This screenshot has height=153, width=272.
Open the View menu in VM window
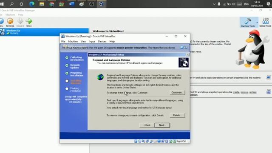pyautogui.click(x=83, y=42)
